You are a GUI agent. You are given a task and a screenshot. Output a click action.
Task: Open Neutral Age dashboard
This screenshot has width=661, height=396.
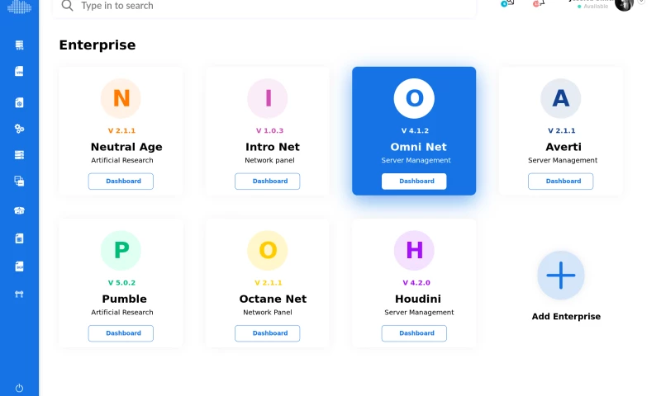[x=121, y=181]
